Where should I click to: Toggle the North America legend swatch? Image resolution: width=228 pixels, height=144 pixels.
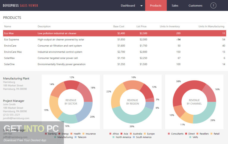pos(114,137)
